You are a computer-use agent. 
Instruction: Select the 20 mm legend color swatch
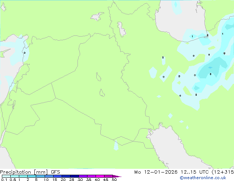click(x=66, y=176)
